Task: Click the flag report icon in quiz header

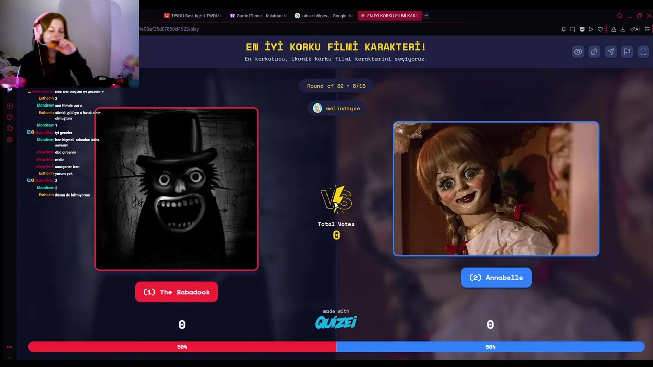Action: coord(627,51)
